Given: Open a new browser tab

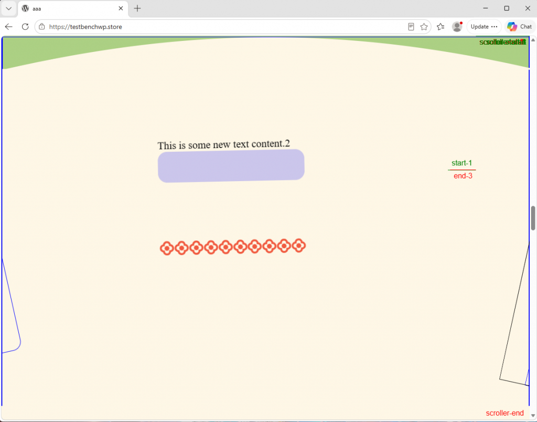Looking at the screenshot, I should 137,8.
